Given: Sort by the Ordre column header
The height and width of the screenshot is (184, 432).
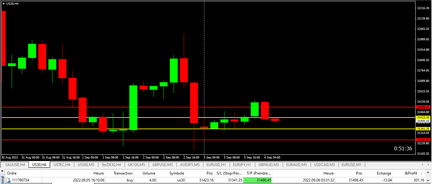Looking at the screenshot, I should tap(12, 173).
